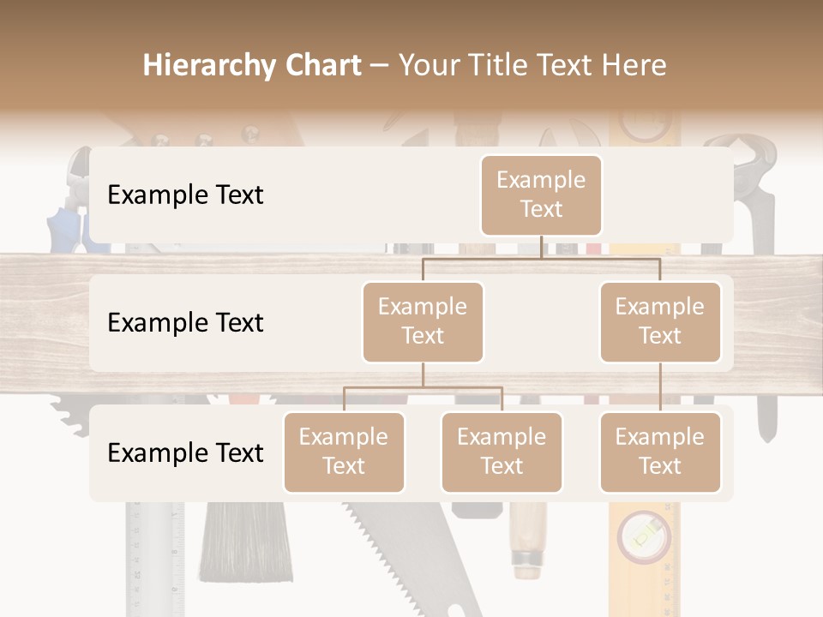Click the leftmost bottom Example Text node

(344, 452)
